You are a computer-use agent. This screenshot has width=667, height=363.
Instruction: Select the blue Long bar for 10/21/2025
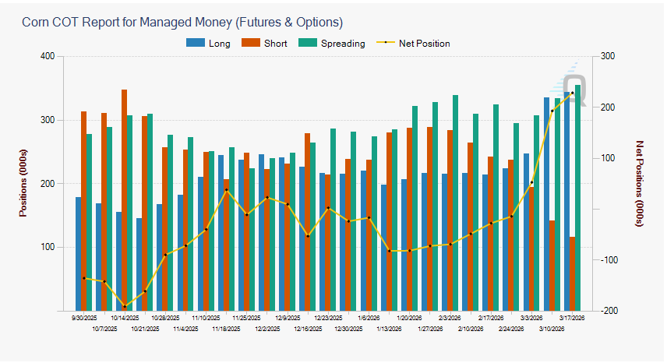139,264
